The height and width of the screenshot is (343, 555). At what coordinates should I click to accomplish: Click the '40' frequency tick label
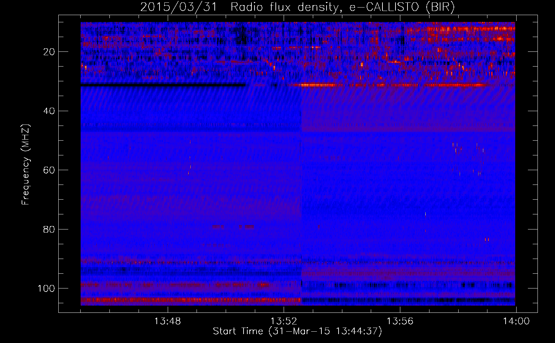coord(49,111)
